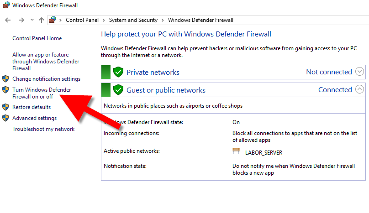Select System and Security breadcrumb item
Viewport: 369px width, 213px height.
133,20
